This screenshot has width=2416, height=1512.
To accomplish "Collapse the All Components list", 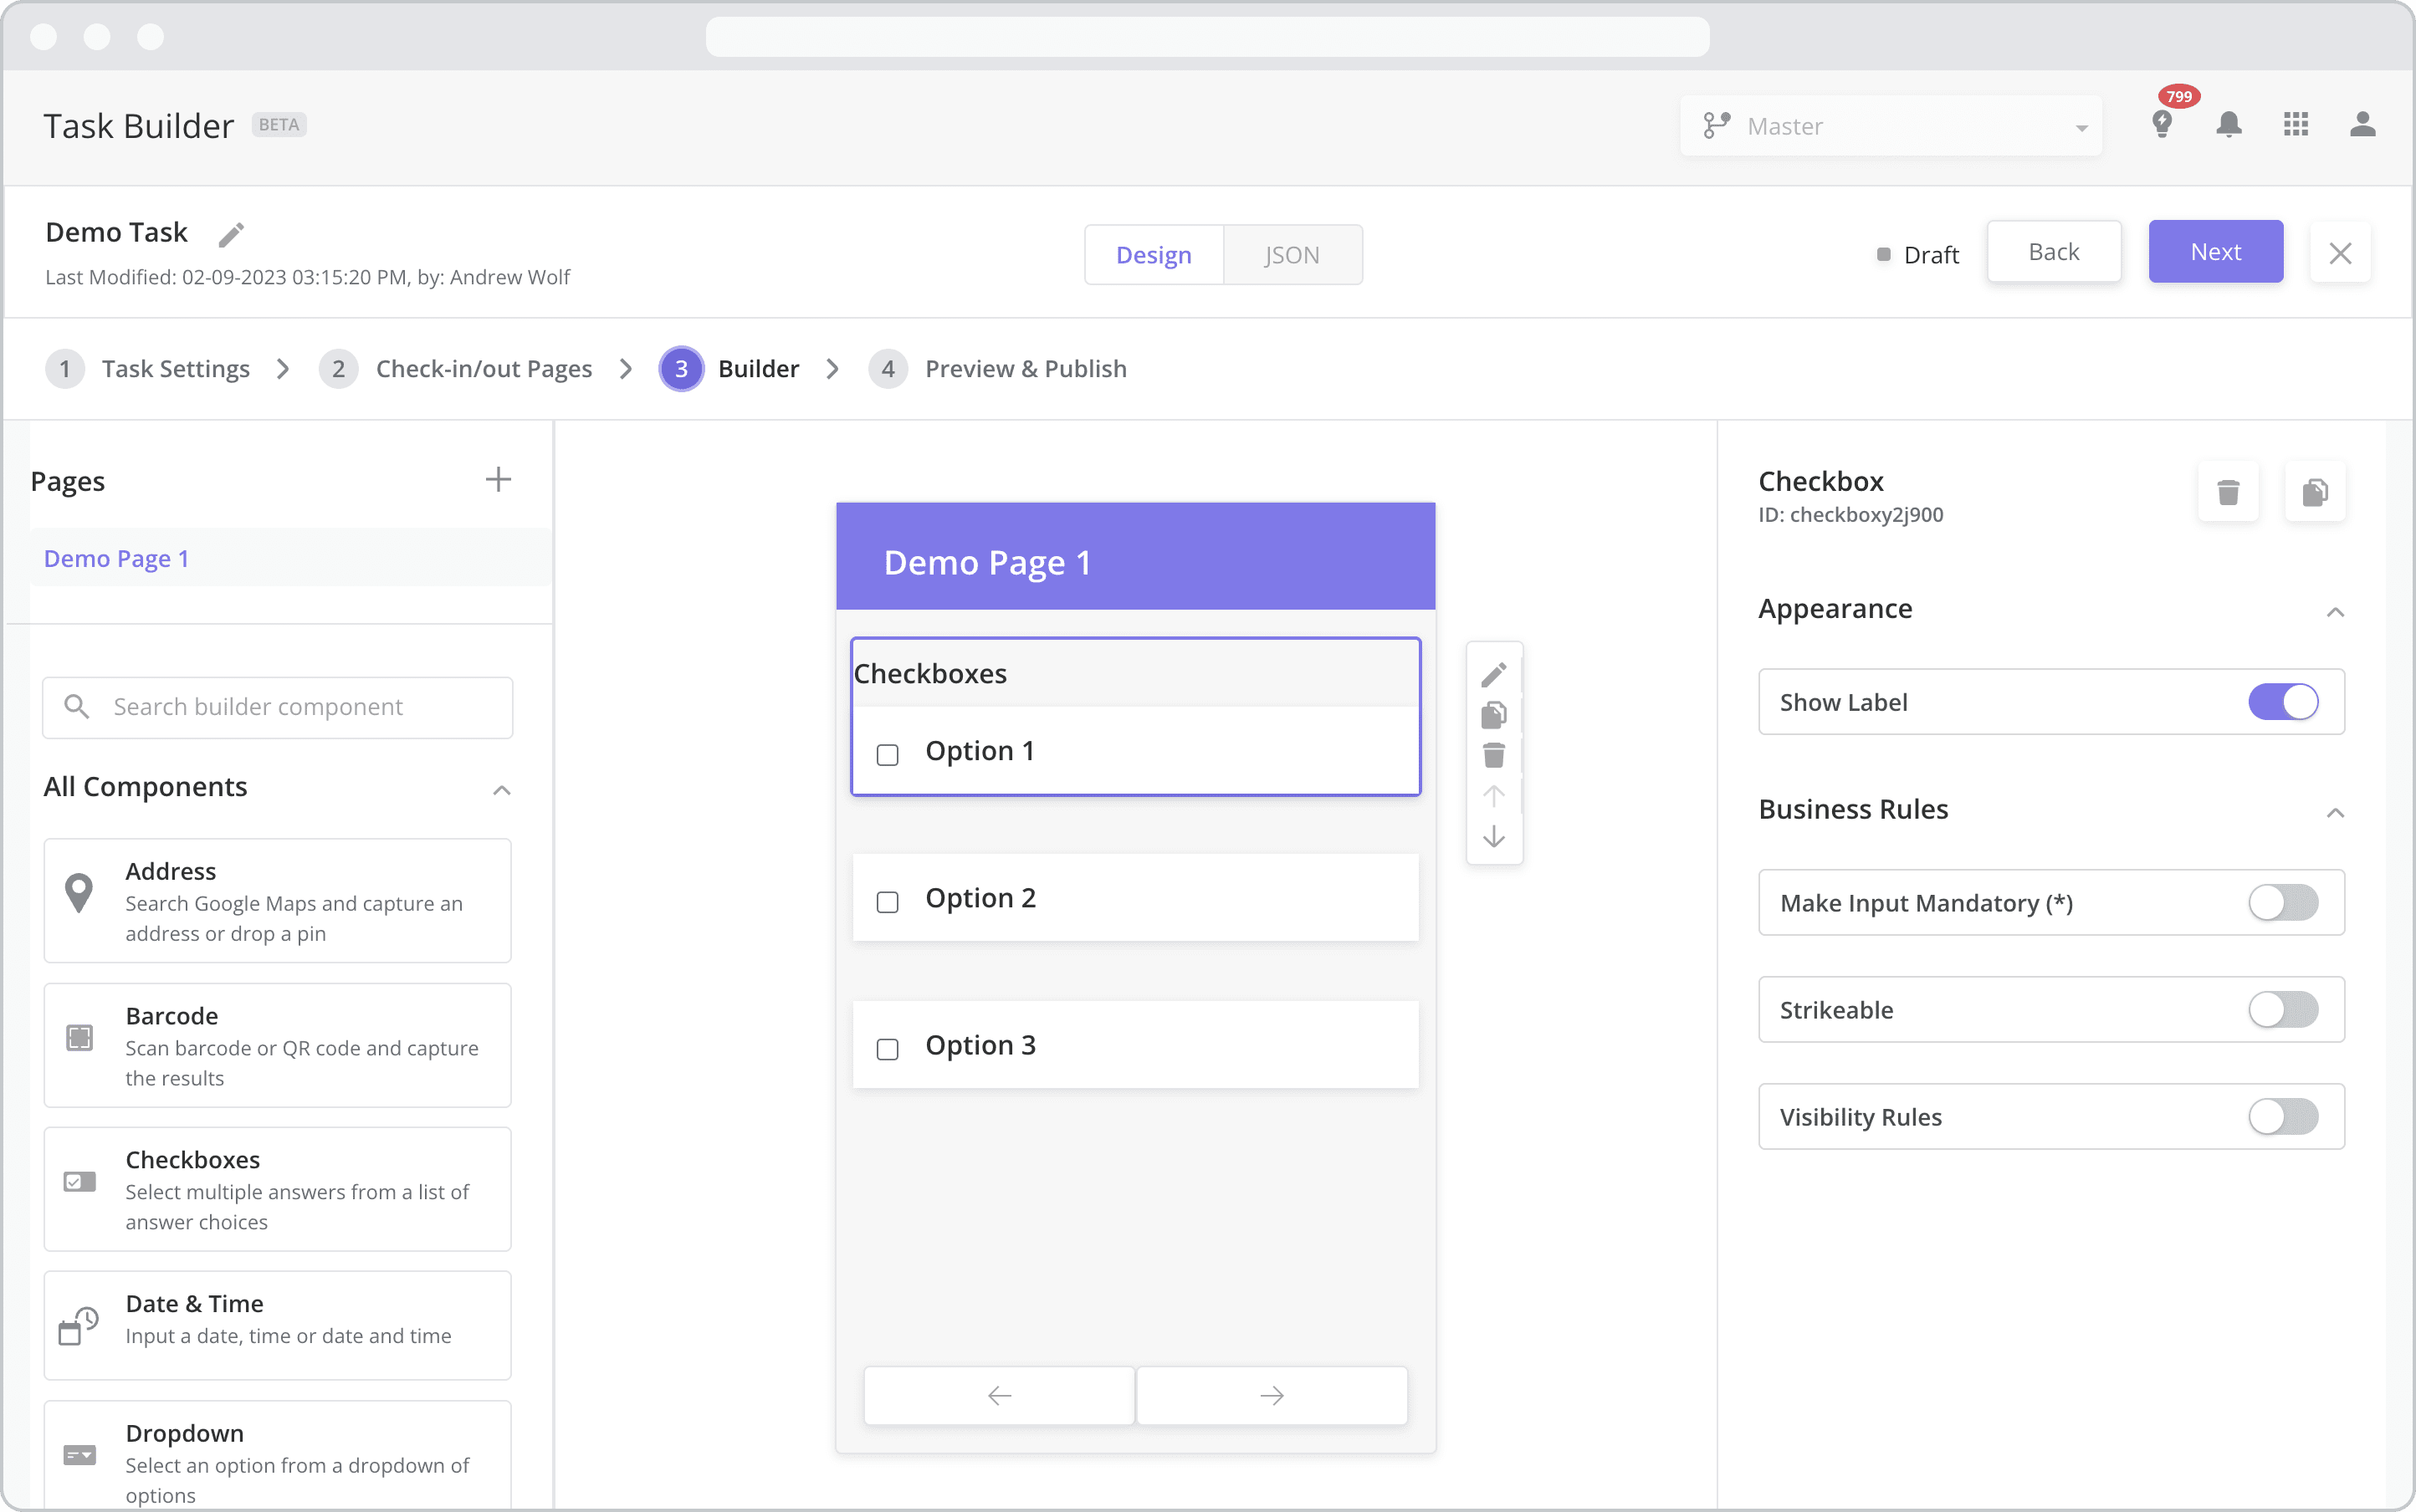I will pyautogui.click(x=500, y=789).
